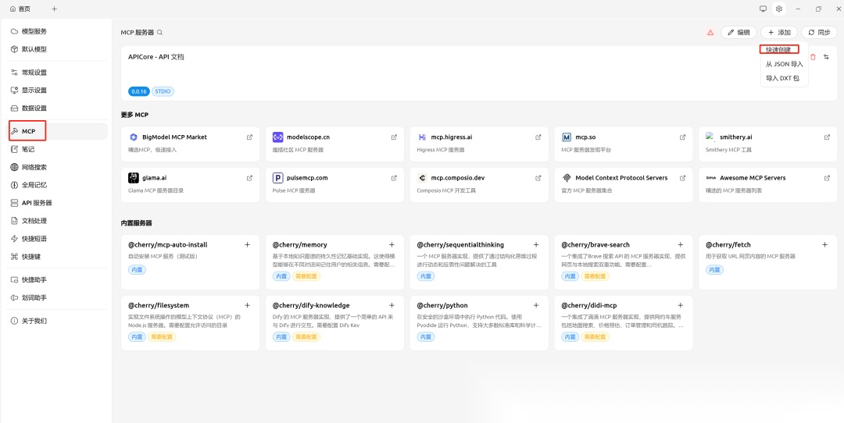The width and height of the screenshot is (844, 423).
Task: Click 内置 tag on @cherry/python card
Action: coord(426,337)
